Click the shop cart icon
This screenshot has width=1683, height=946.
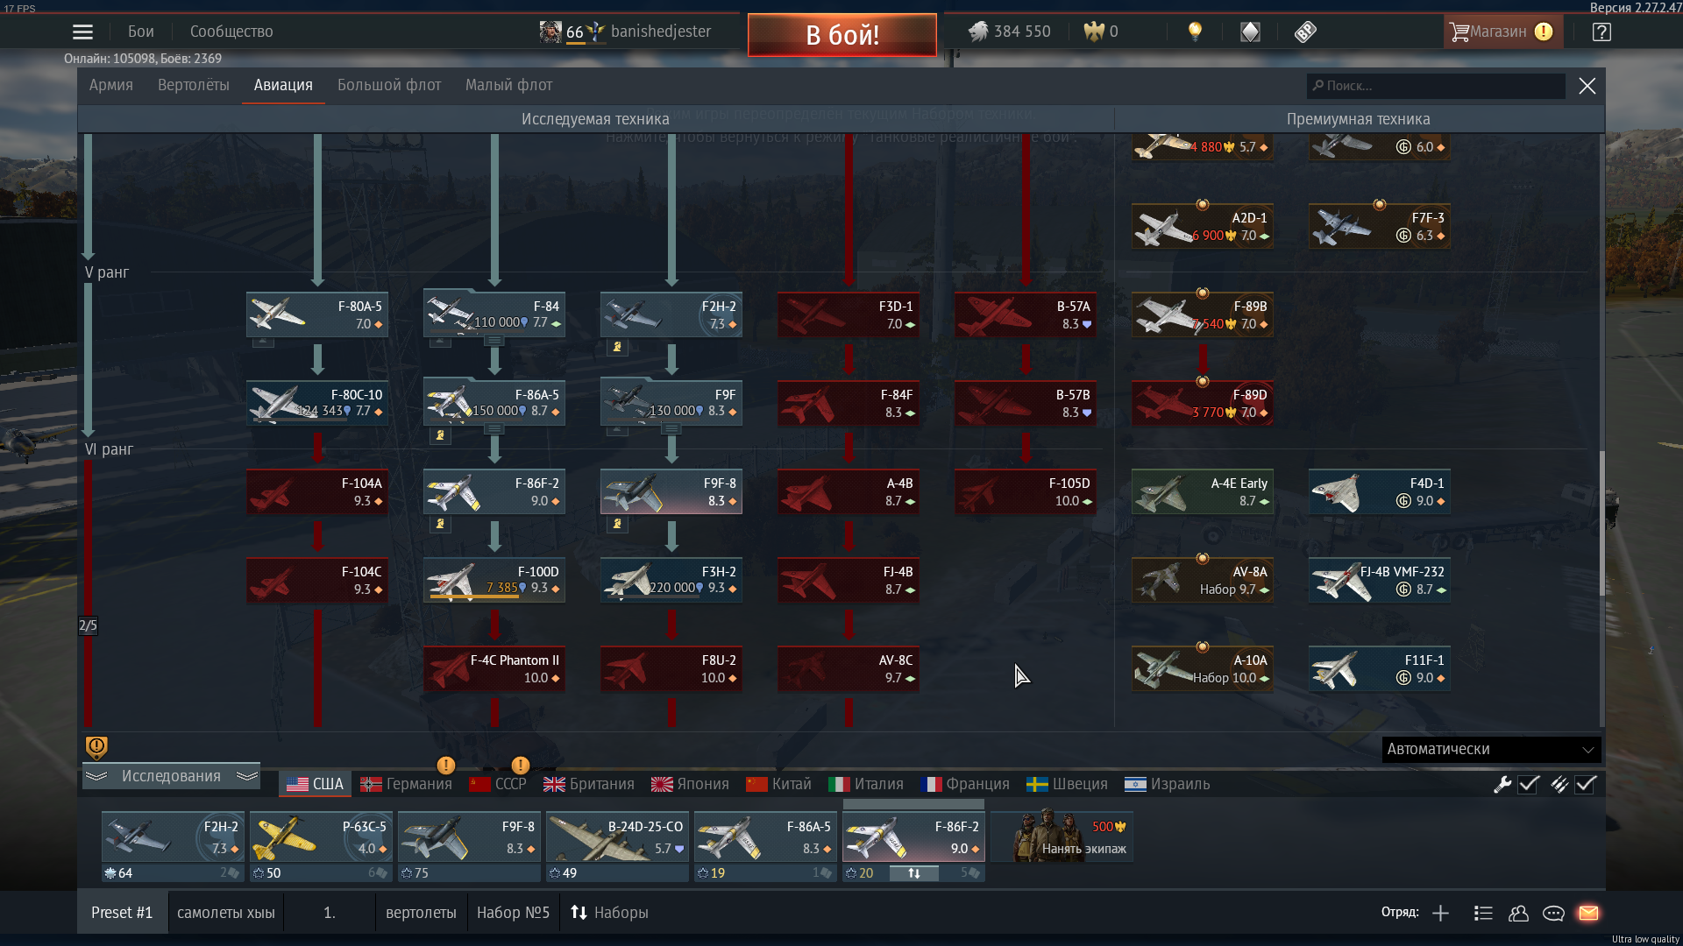[1459, 32]
